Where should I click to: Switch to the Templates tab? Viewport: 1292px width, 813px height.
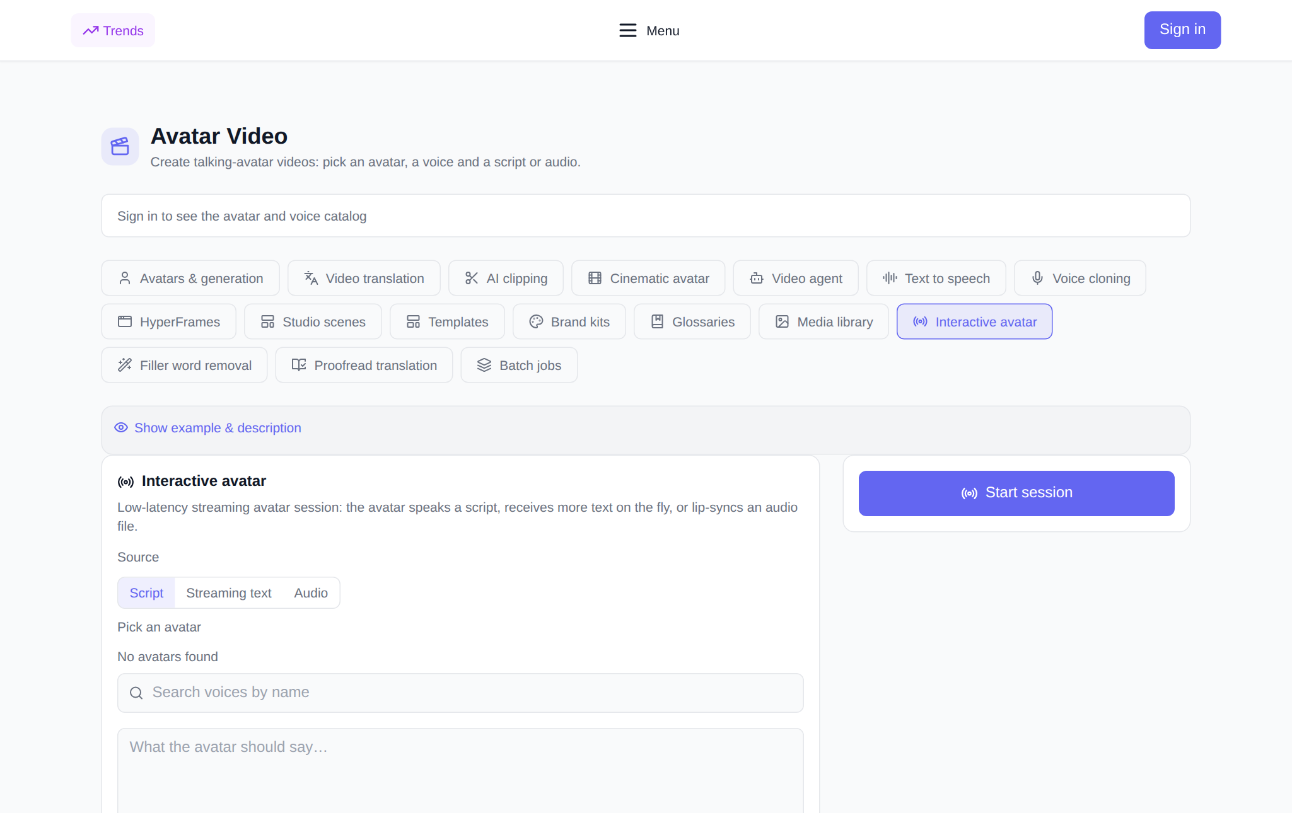[x=447, y=321]
